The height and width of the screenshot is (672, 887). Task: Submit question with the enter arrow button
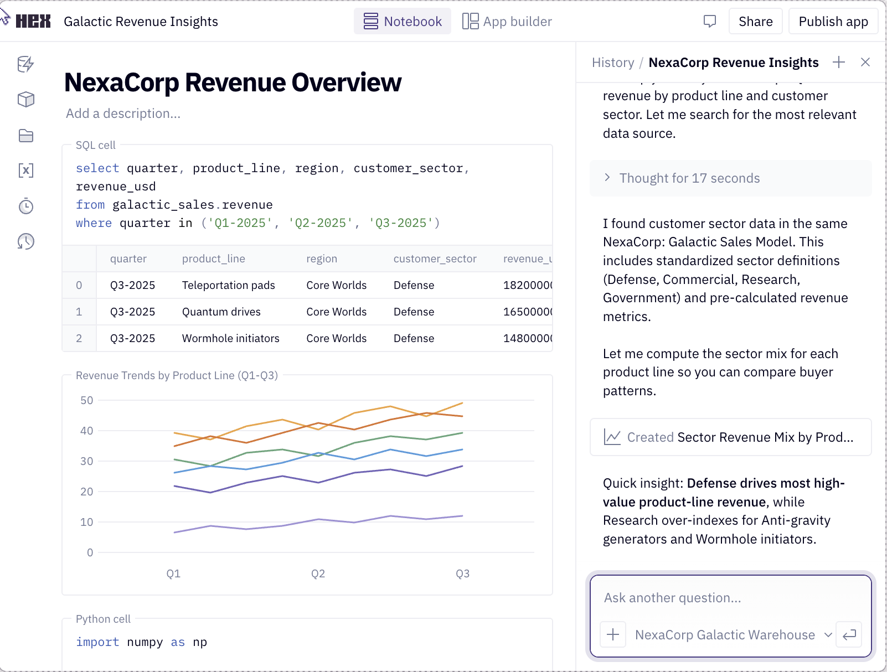click(x=849, y=634)
